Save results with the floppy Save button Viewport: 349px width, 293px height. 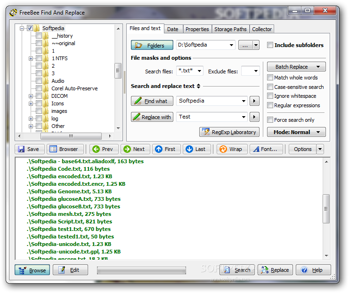click(x=30, y=149)
